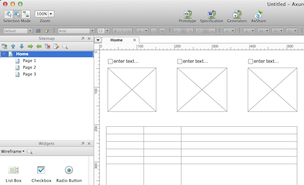The height and width of the screenshot is (185, 304).
Task: Move page up with blue up arrow
Action: (x=13, y=46)
